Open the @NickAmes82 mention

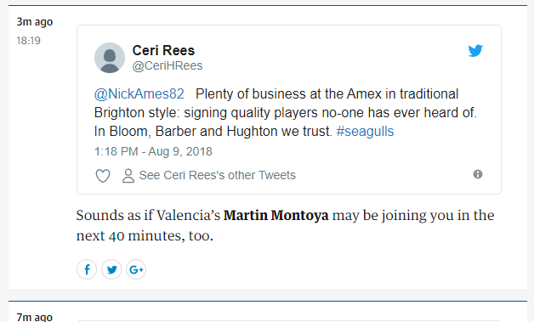tap(139, 94)
